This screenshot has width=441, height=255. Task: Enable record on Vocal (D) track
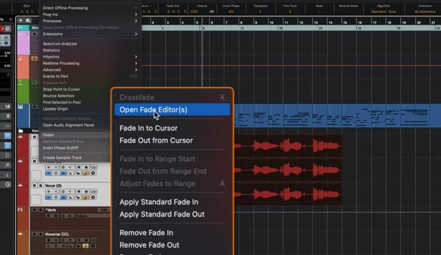(48, 191)
